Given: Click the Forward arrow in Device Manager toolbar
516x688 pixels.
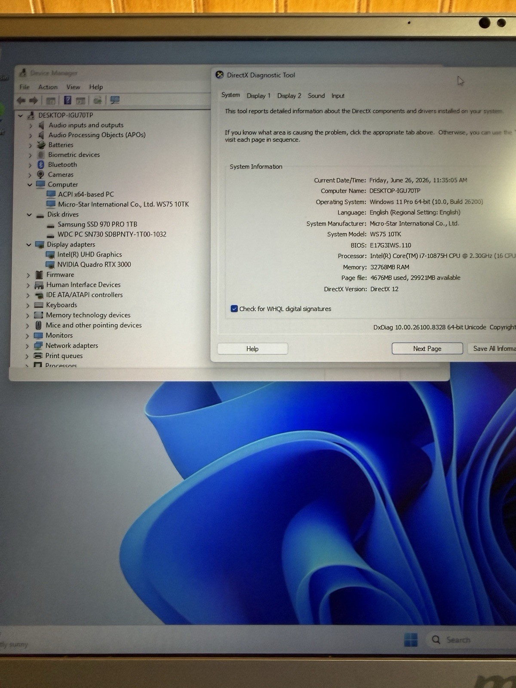Looking at the screenshot, I should pos(34,101).
